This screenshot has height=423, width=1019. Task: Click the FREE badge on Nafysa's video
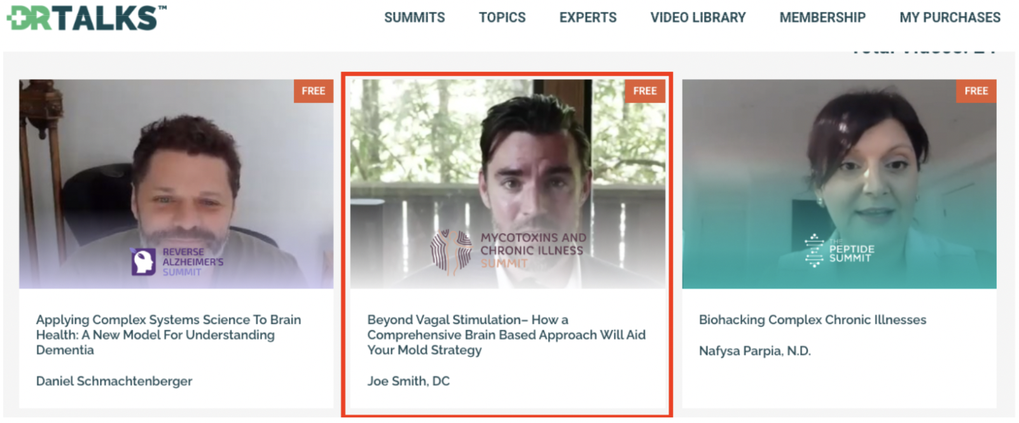point(976,91)
